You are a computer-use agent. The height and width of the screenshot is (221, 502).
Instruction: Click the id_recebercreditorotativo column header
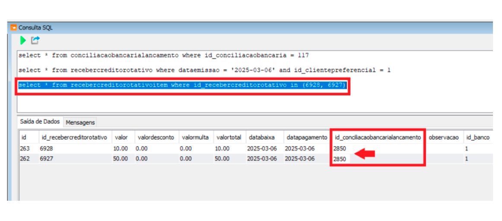coord(76,137)
